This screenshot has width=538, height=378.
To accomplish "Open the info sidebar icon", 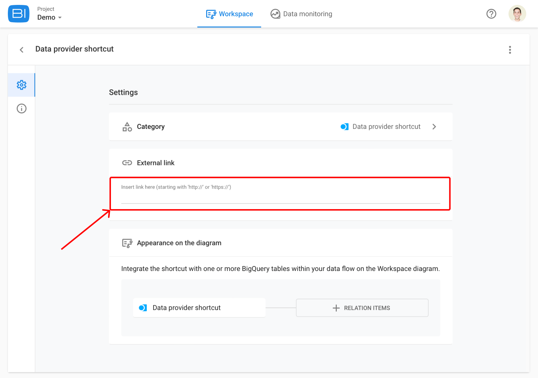I will point(21,108).
